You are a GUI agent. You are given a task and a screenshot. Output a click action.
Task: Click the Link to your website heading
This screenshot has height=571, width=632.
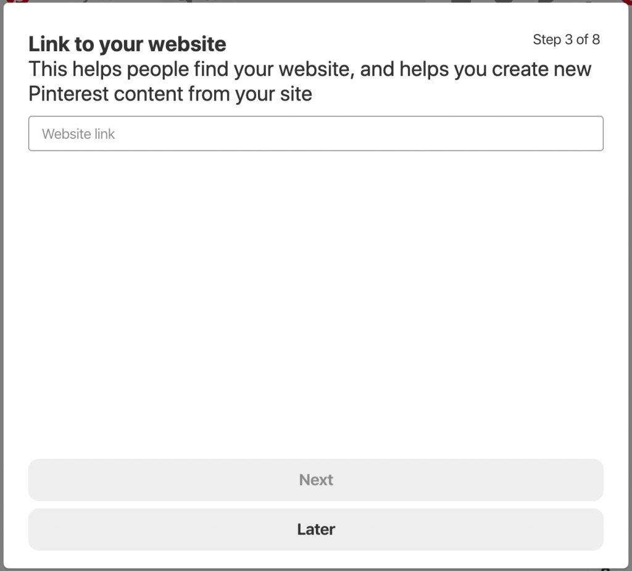click(127, 44)
